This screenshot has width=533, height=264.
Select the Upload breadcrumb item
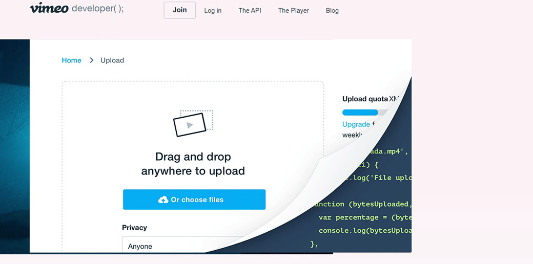112,60
